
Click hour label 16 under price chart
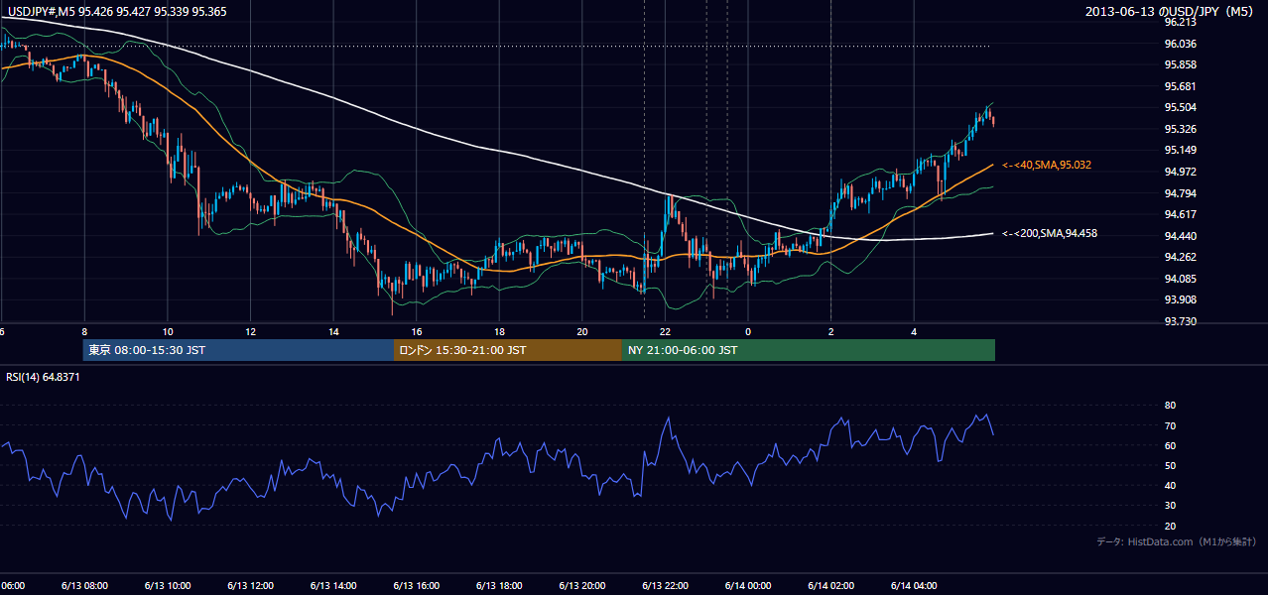pos(417,332)
